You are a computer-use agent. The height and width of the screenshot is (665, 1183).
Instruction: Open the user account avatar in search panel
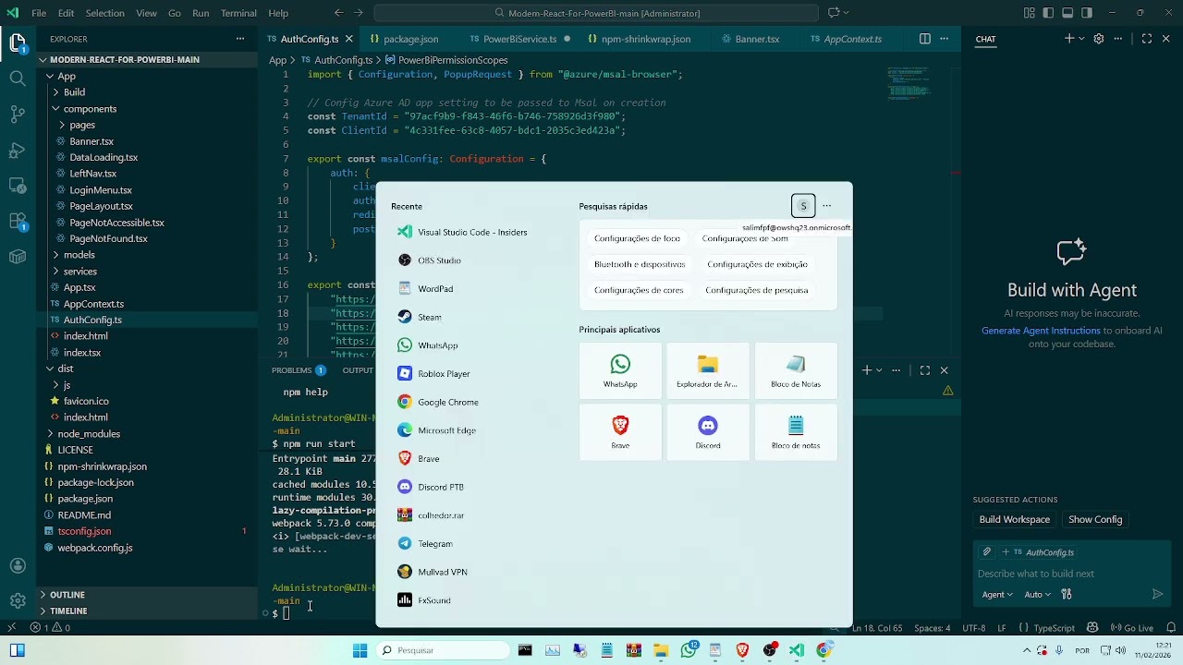[803, 206]
